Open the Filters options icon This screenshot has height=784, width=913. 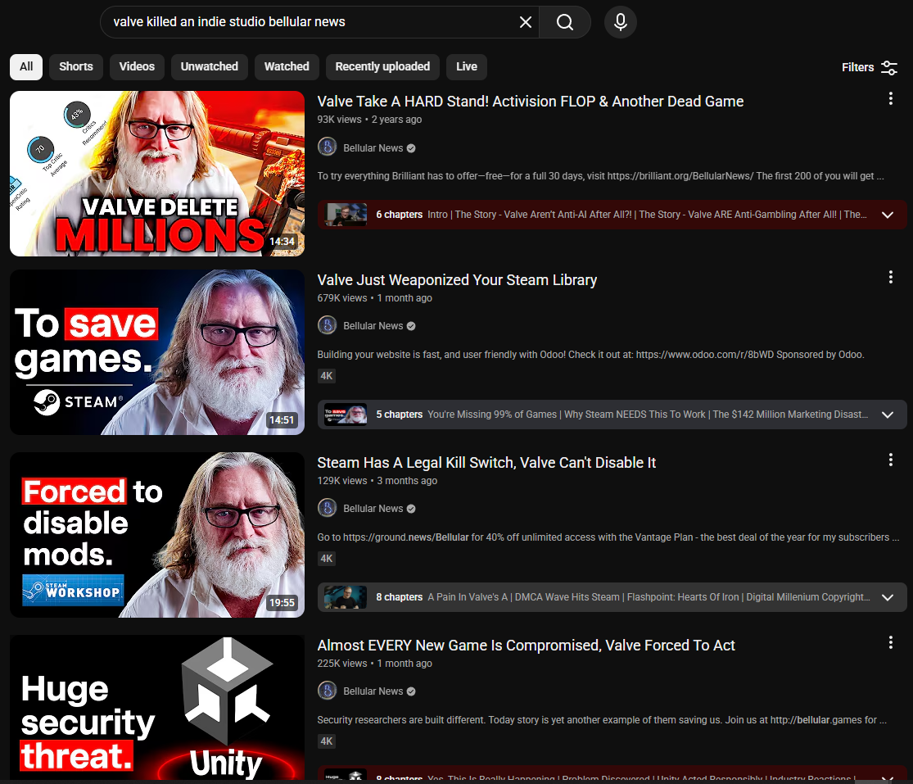pyautogui.click(x=889, y=67)
